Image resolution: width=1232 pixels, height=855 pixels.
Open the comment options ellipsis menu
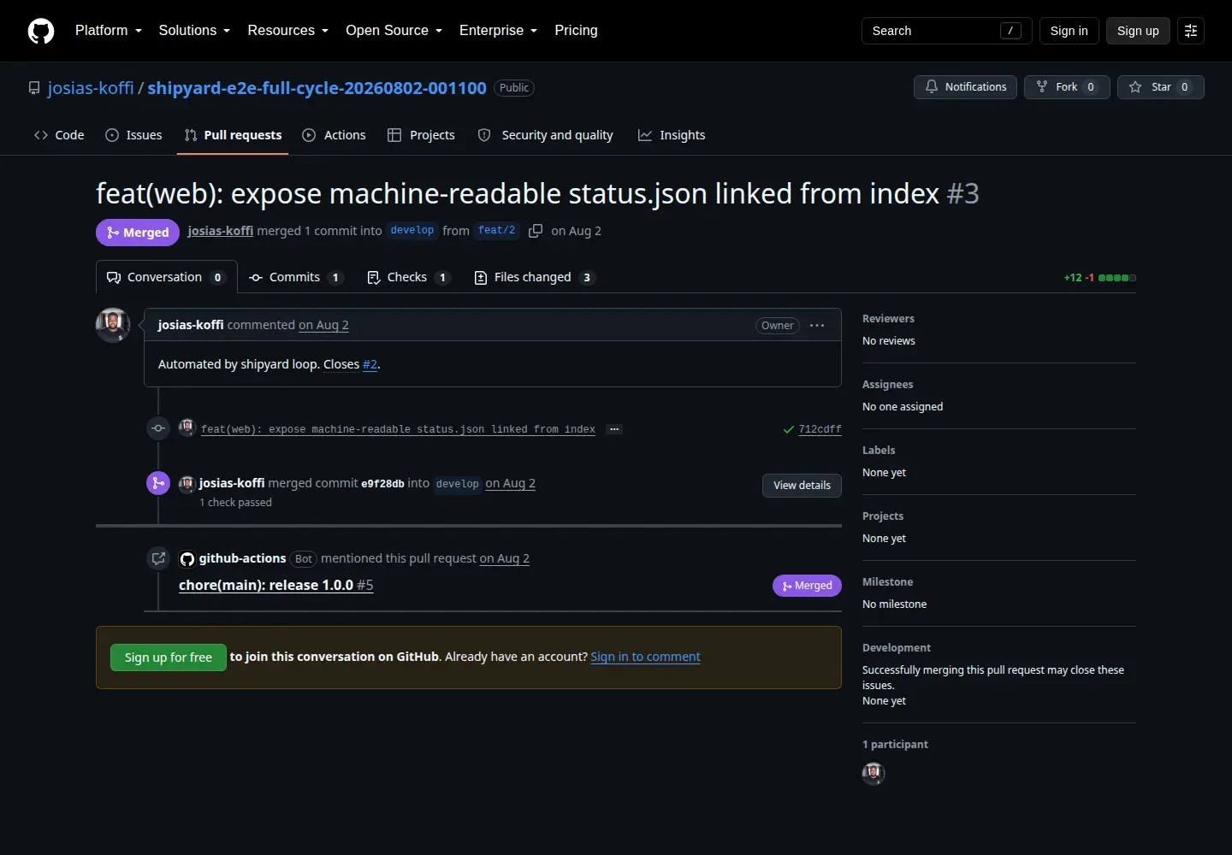[817, 325]
